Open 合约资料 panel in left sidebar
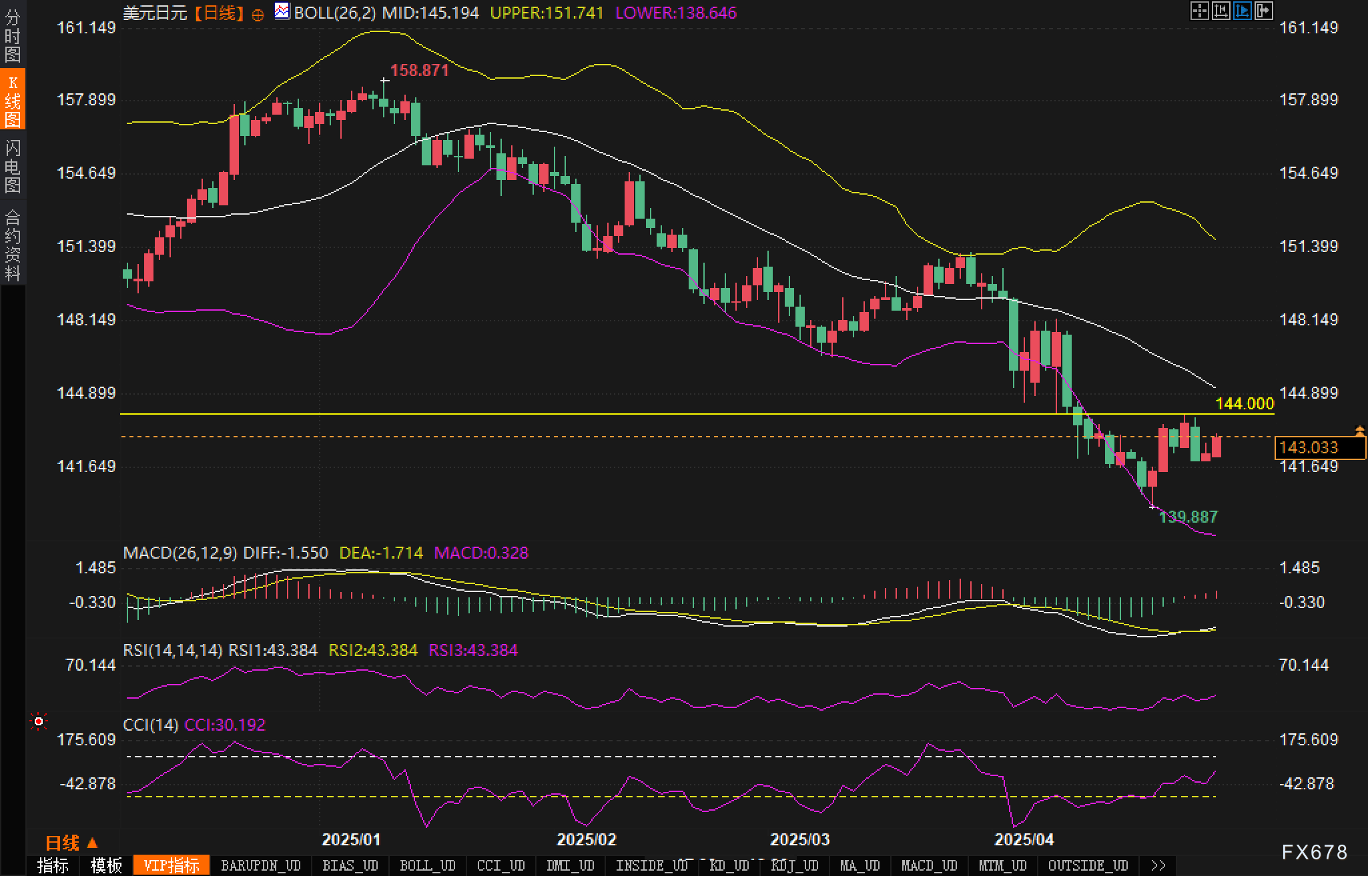Image resolution: width=1368 pixels, height=876 pixels. click(x=13, y=245)
